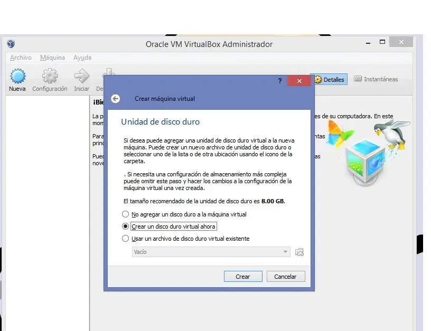
Task: Select the Detalles view button
Action: [x=329, y=79]
